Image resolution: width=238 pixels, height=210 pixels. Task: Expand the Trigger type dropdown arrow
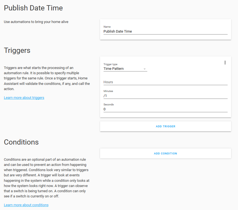pyautogui.click(x=145, y=69)
